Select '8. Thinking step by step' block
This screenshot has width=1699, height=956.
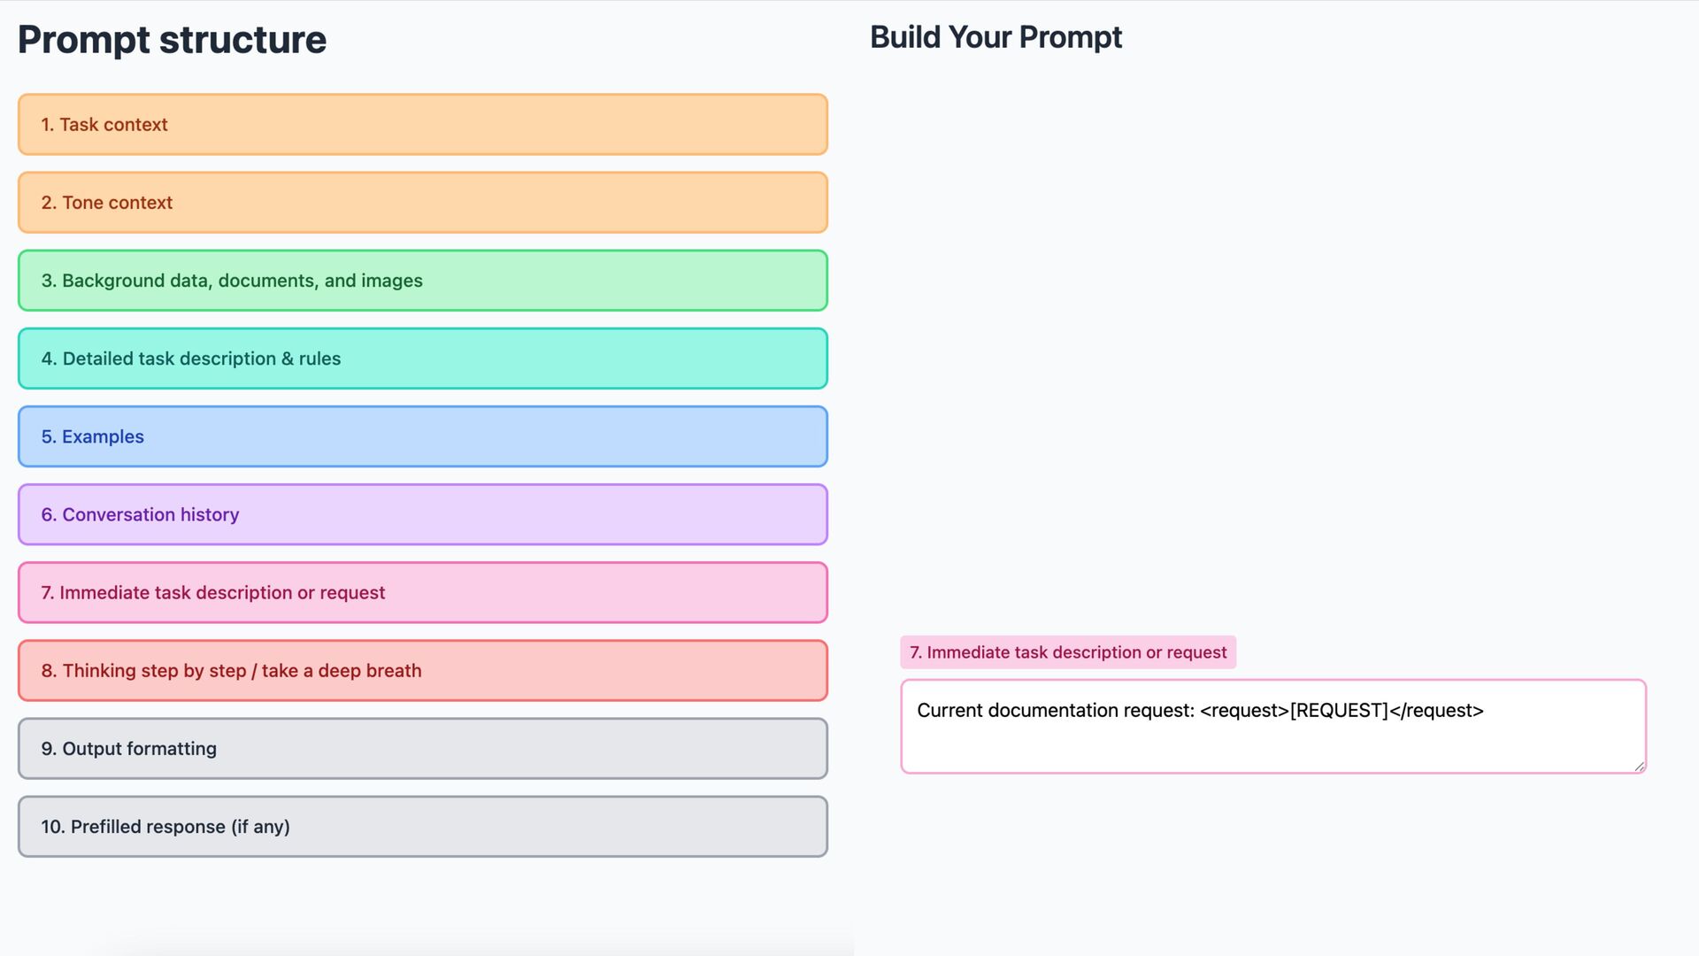click(x=423, y=670)
